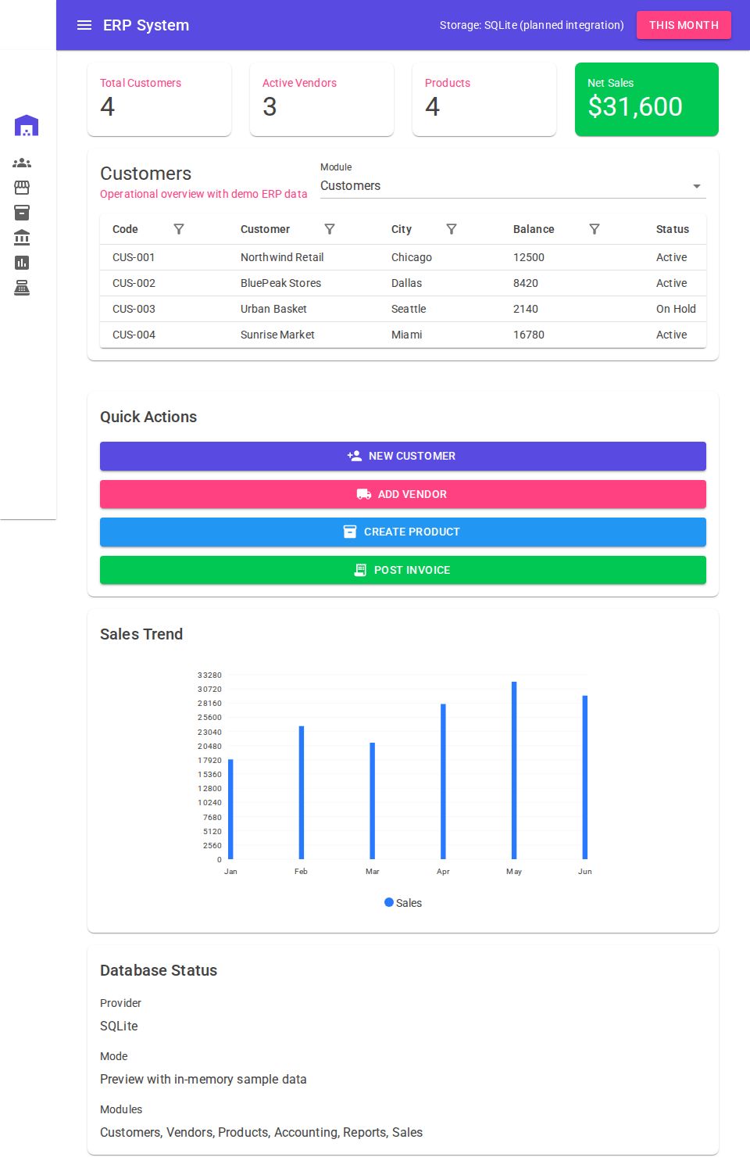
Task: Select the Net Sales card
Action: pos(646,99)
